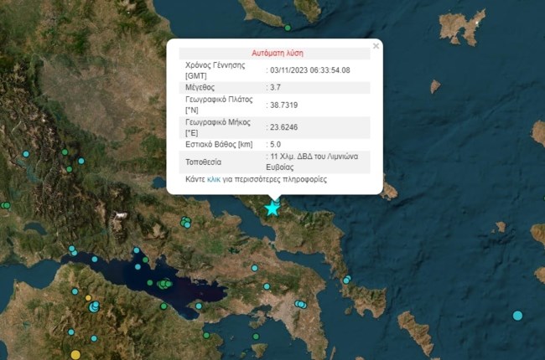Click the longitude value 23.6246
Screen dimensions: 545x360
click(282, 127)
